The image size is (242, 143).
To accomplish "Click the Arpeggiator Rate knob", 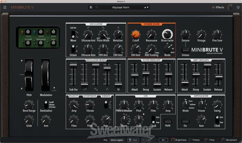I will click(201, 120).
